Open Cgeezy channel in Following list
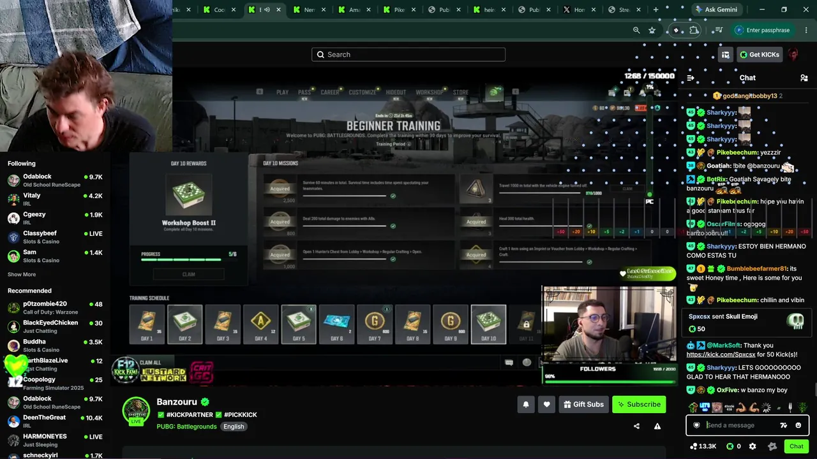817x459 pixels. [x=54, y=218]
